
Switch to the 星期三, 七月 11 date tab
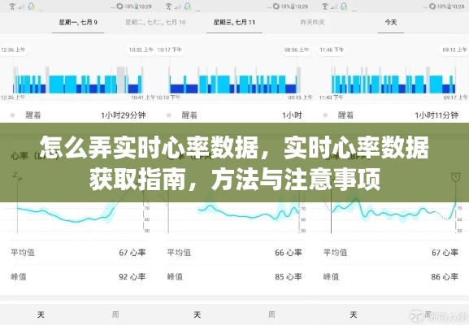coord(234,23)
